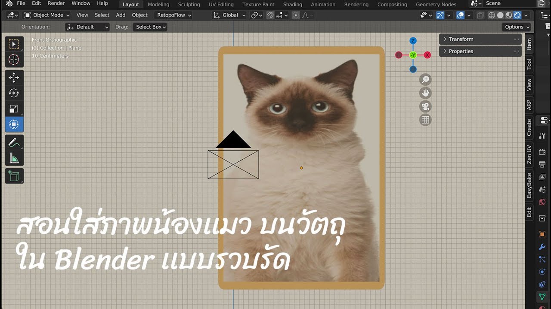The width and height of the screenshot is (551, 309).
Task: Activate the 3D Cursor tool
Action: [14, 60]
